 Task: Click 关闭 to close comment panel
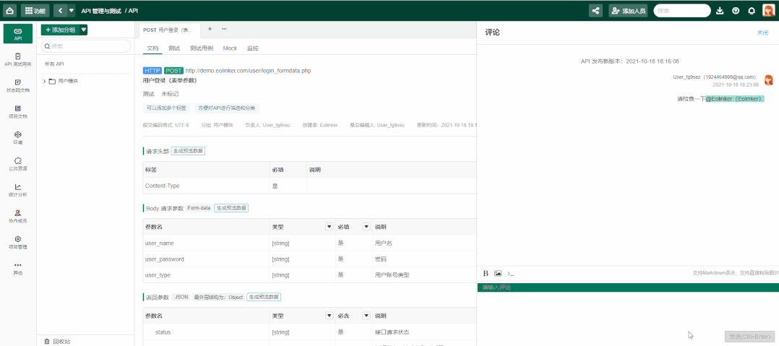click(x=762, y=33)
